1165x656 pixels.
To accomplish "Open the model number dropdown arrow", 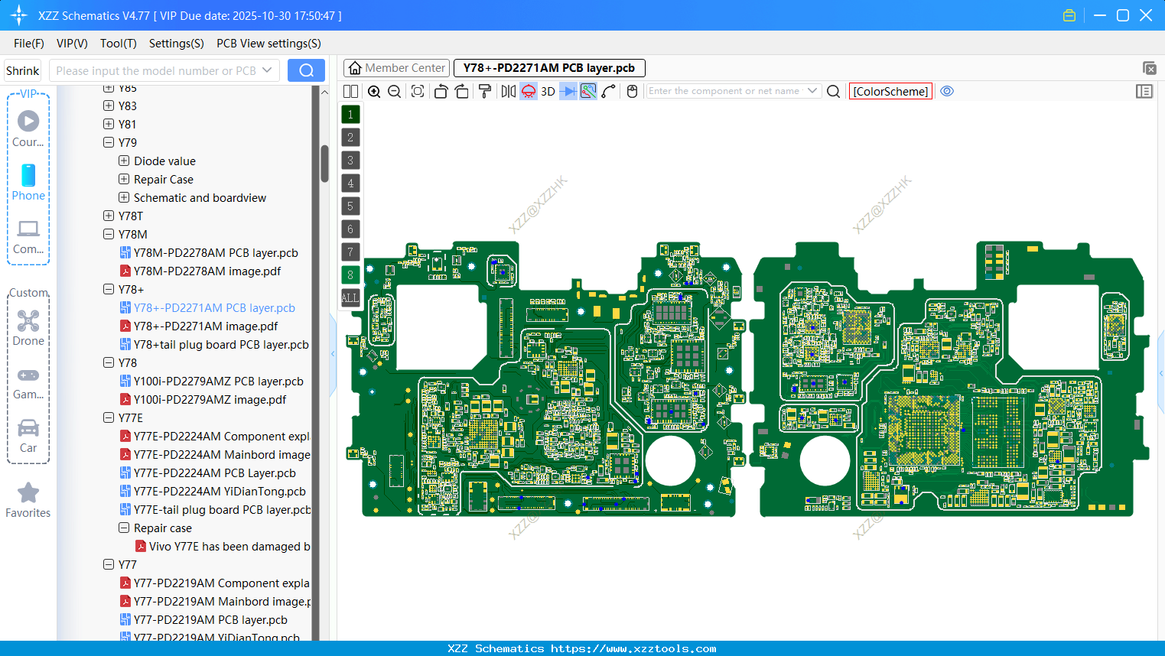I will tap(267, 70).
